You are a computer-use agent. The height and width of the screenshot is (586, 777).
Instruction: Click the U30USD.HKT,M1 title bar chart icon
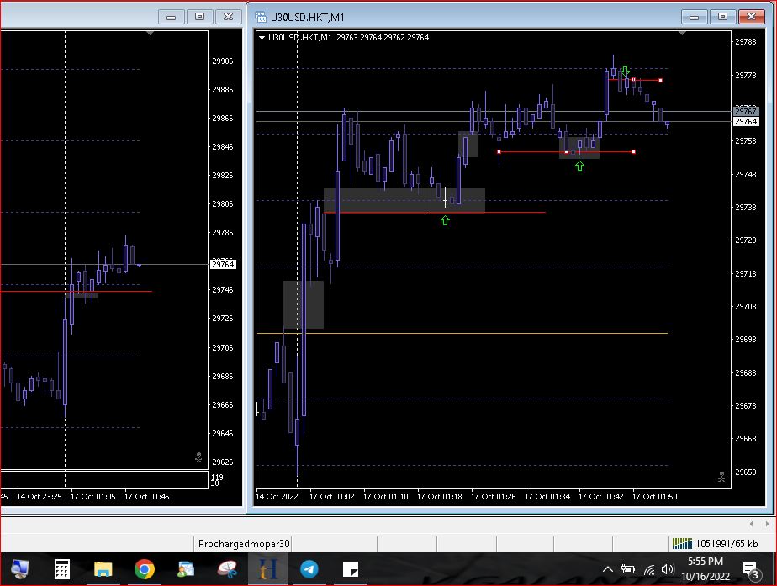[x=259, y=17]
